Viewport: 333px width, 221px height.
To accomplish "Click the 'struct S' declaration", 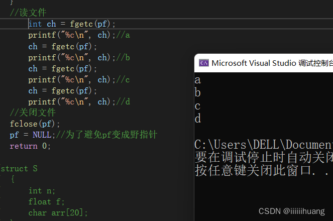I will click(19, 169).
